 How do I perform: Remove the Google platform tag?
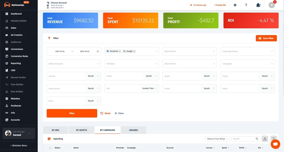[x=135, y=51]
